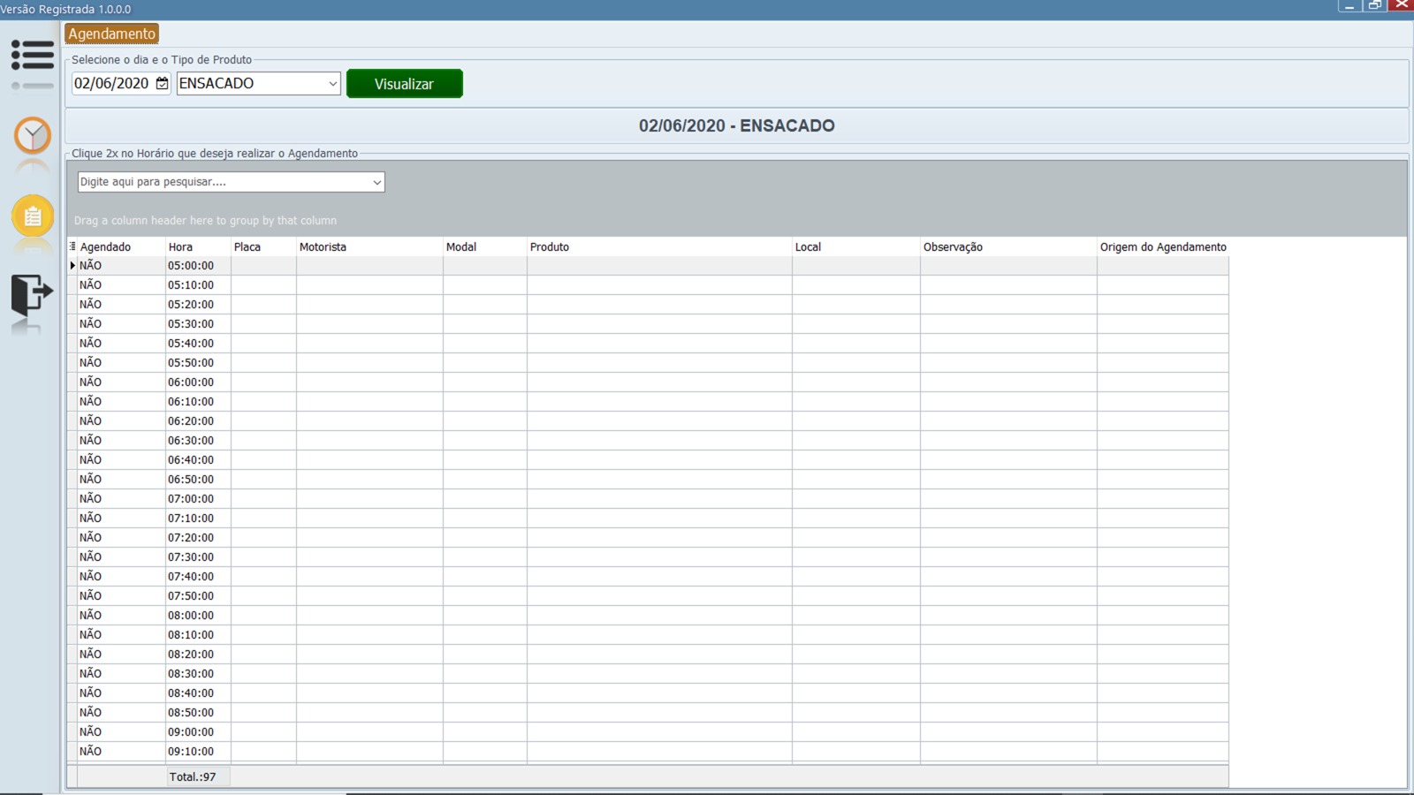The width and height of the screenshot is (1414, 795).
Task: Restore the window using title bar icon
Action: [x=1374, y=5]
